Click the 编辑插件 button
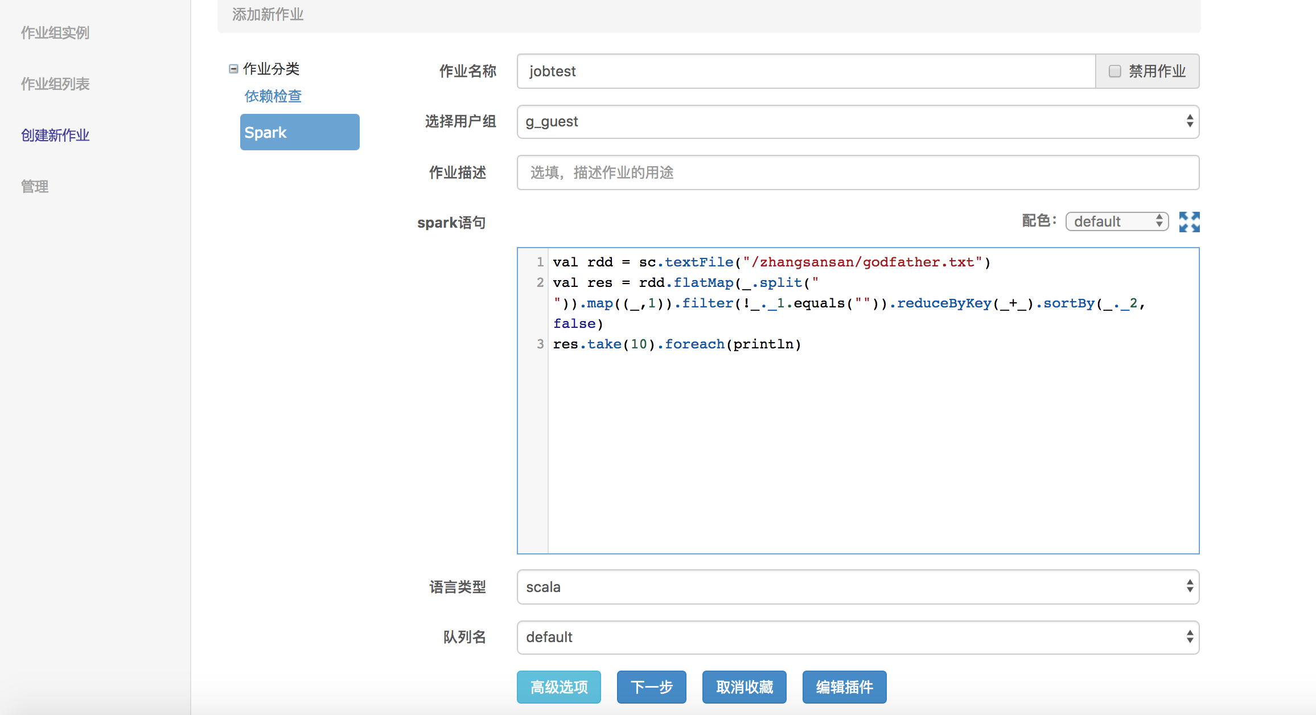Screen dimensions: 1316x715 coord(844,687)
